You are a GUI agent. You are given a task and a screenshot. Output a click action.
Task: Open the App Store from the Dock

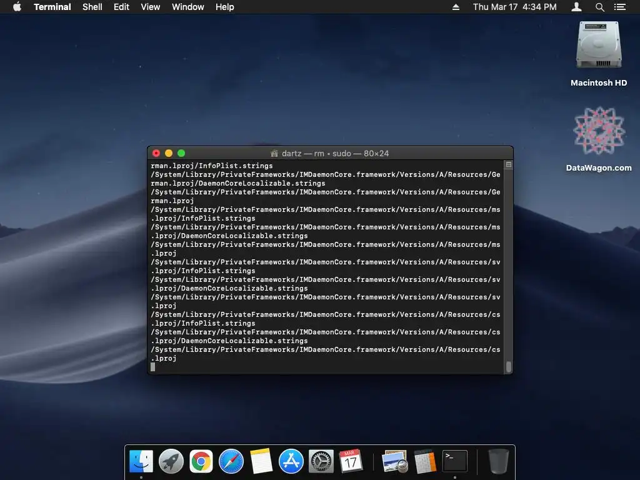coord(291,461)
